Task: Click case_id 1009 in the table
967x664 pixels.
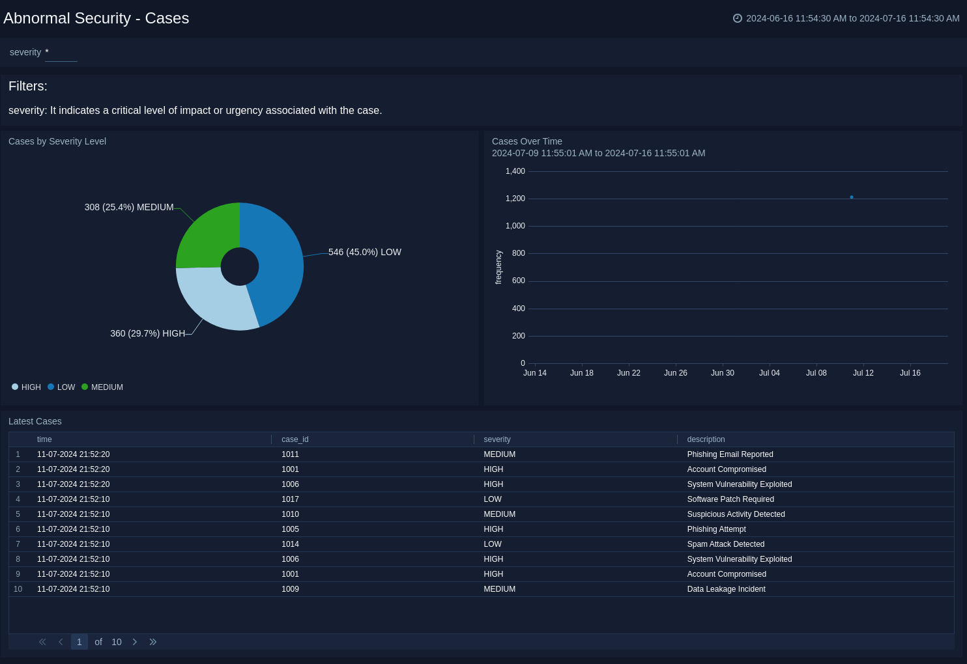Action: tap(290, 589)
